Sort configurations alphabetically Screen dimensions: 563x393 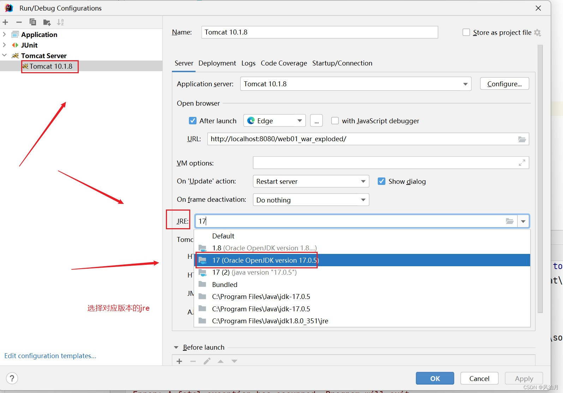click(60, 22)
